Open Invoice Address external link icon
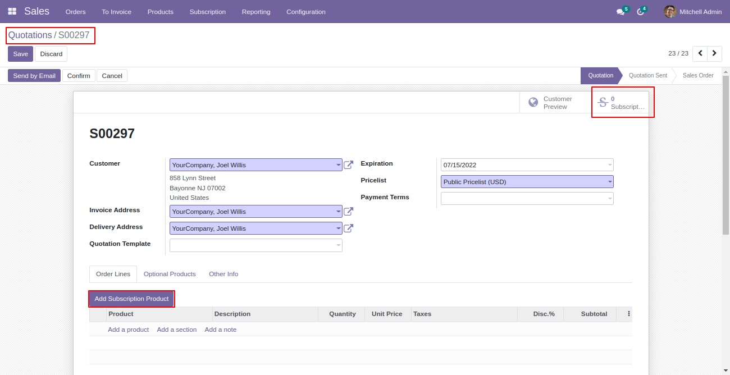The height and width of the screenshot is (375, 730). tap(348, 212)
